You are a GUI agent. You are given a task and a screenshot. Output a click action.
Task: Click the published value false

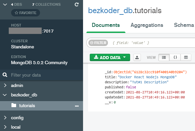pos(131,87)
